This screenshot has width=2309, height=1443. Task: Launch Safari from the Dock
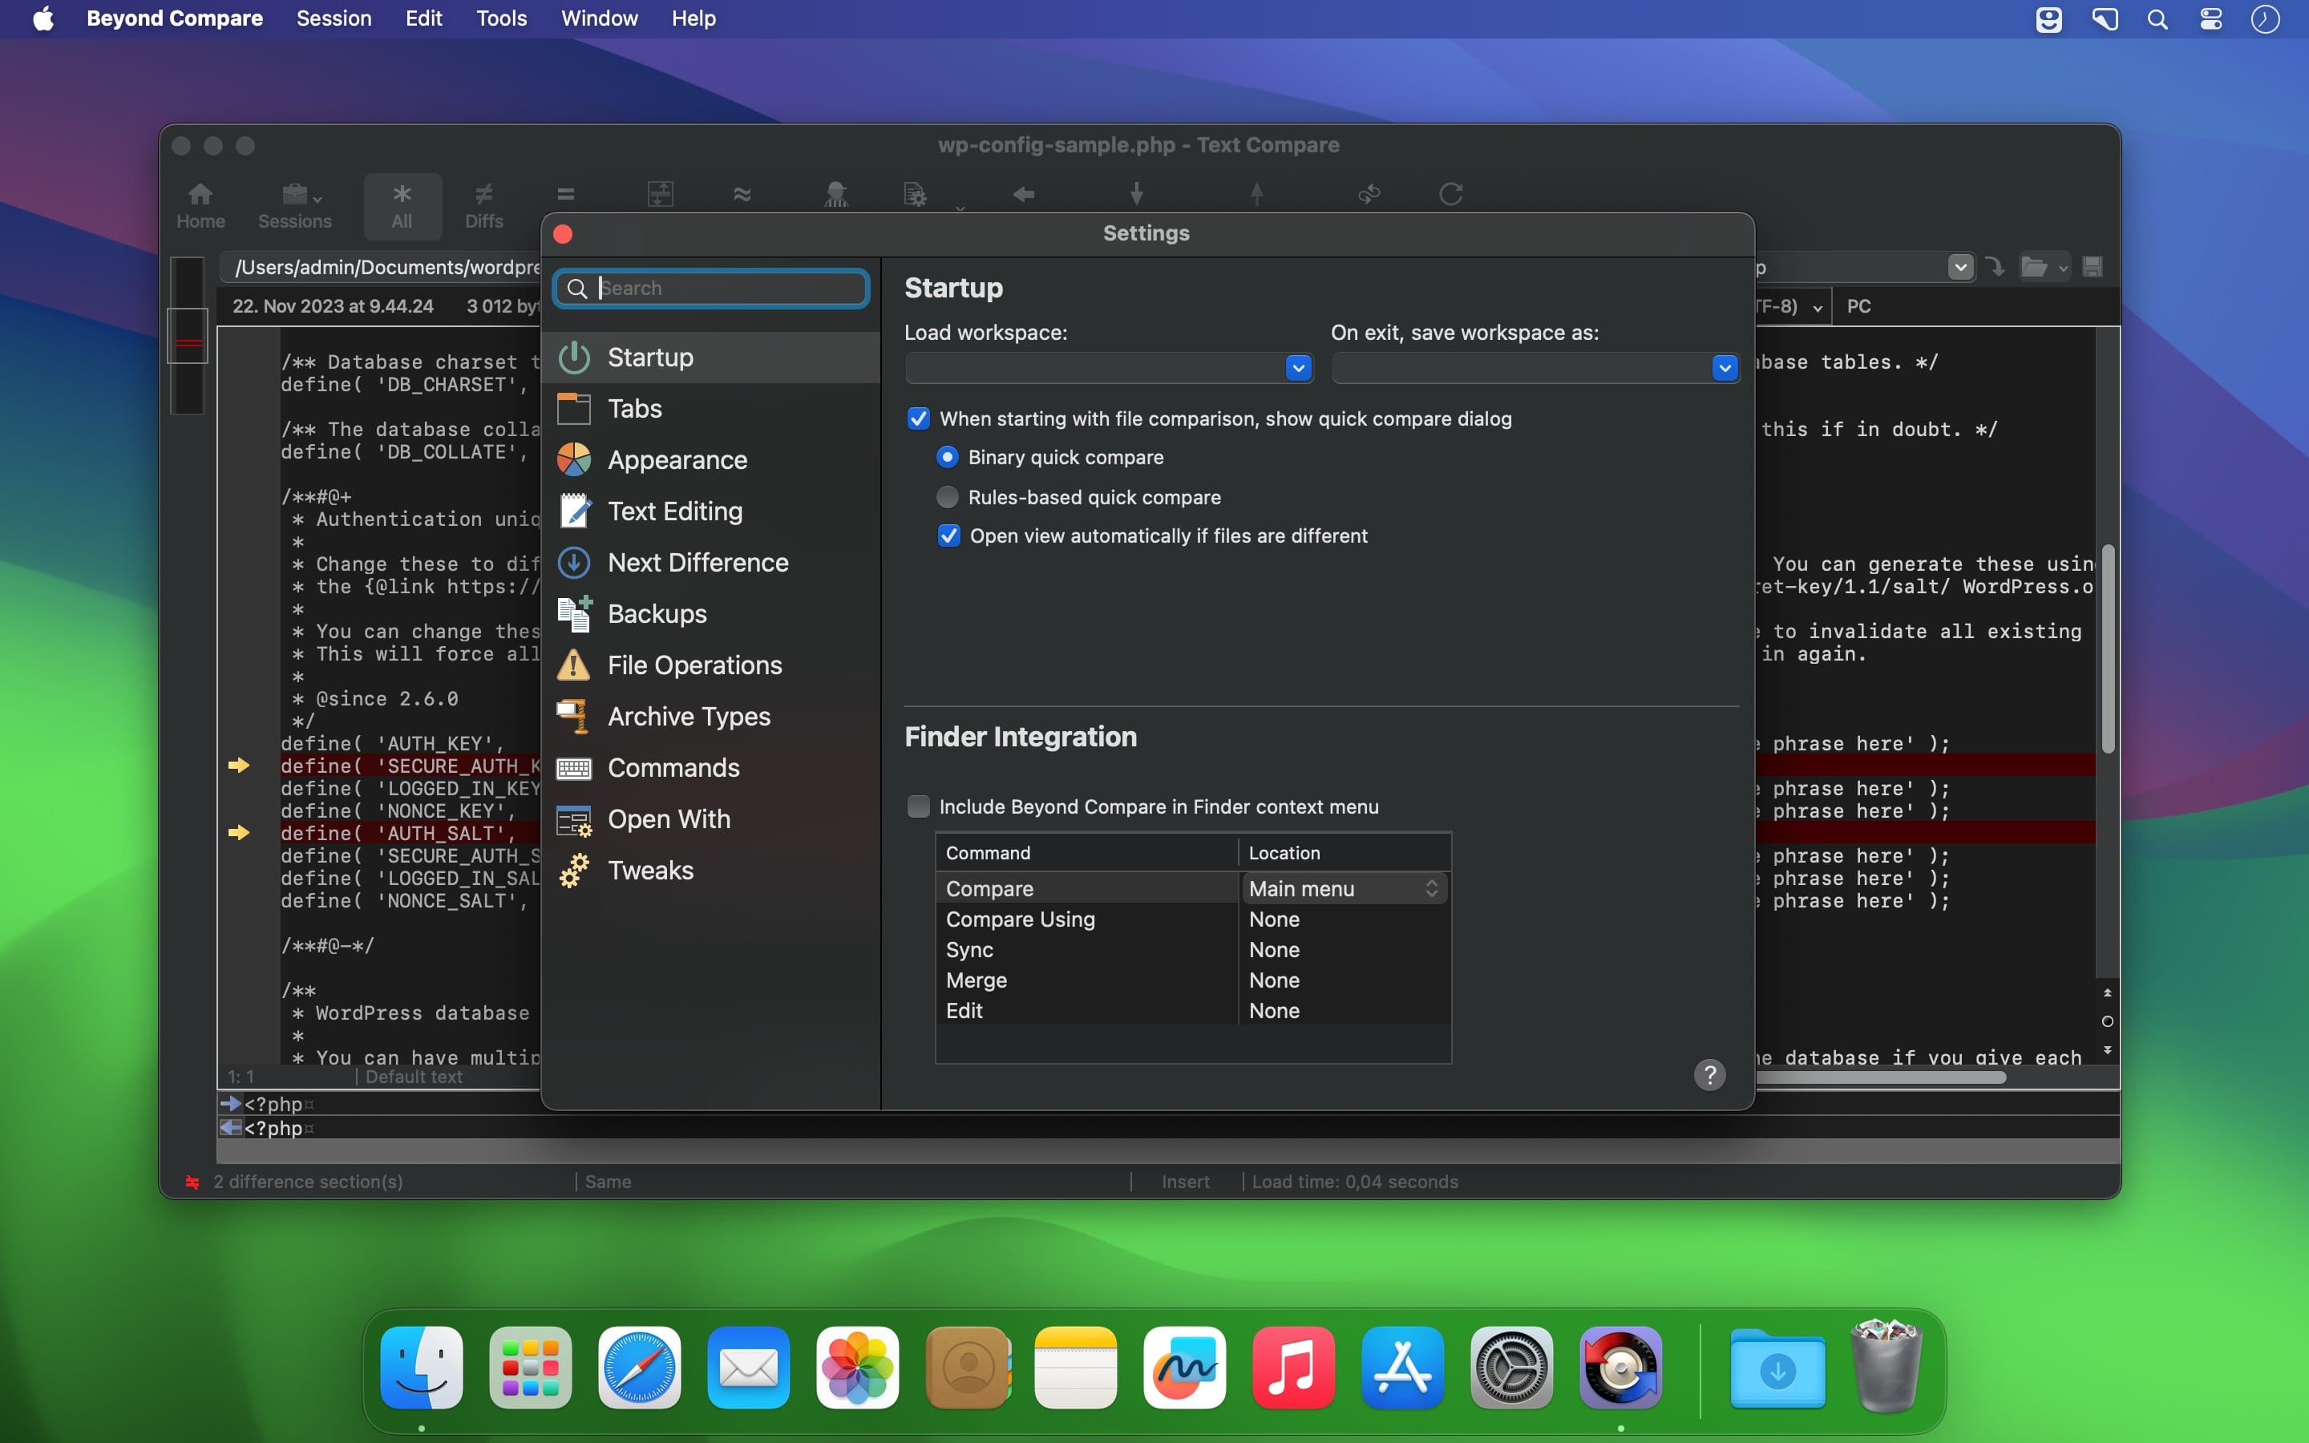pyautogui.click(x=639, y=1368)
